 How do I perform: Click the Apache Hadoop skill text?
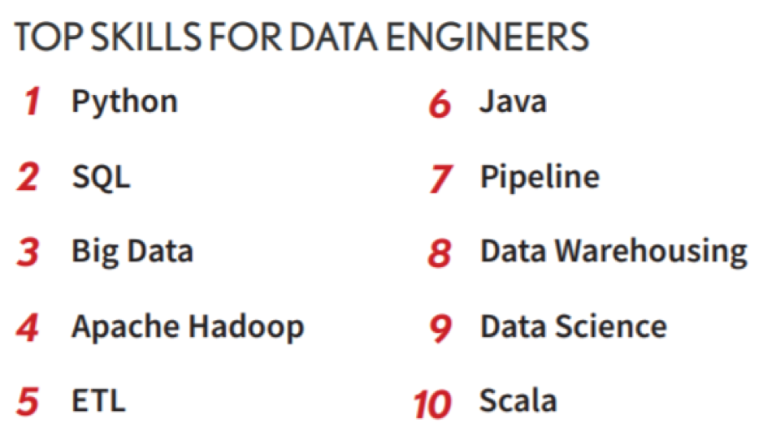tap(188, 326)
